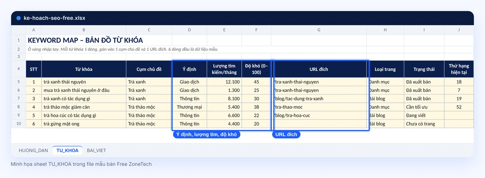Select the TU_KHOA sheet tab
Image resolution: width=485 pixels, height=178 pixels.
click(67, 150)
